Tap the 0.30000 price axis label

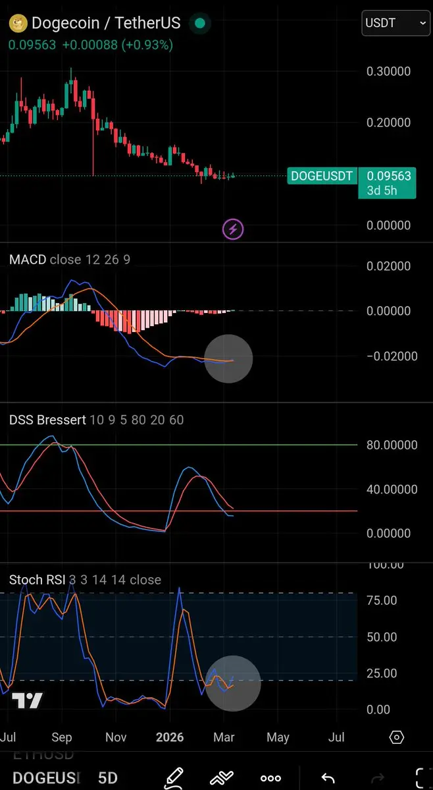tap(389, 71)
